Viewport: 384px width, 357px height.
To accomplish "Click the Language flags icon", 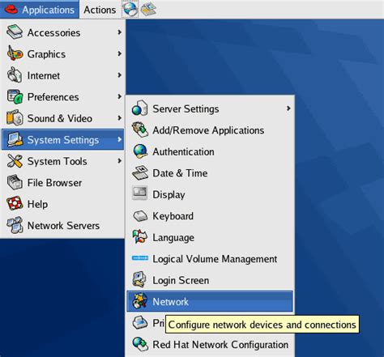I will click(140, 237).
